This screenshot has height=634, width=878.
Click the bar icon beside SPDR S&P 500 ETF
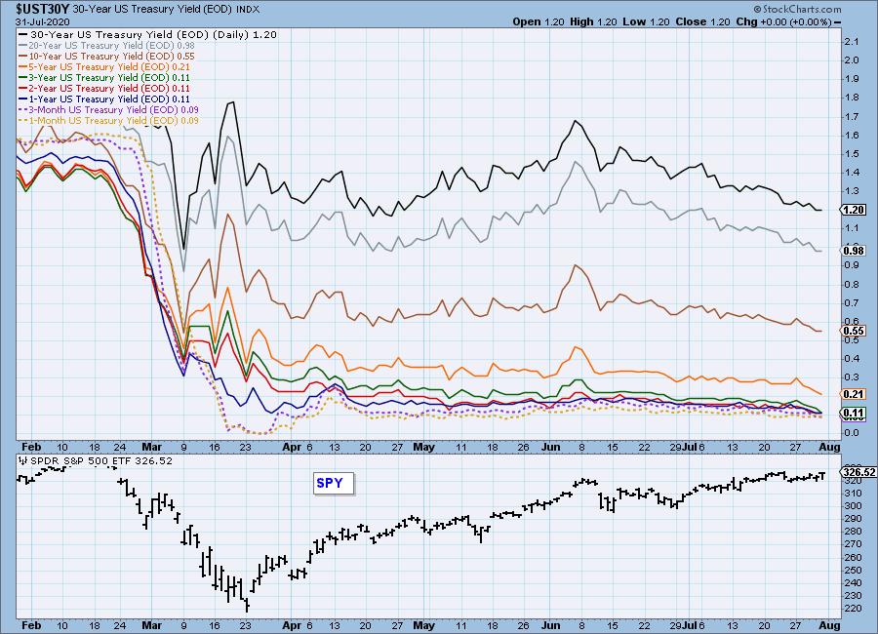pyautogui.click(x=22, y=460)
